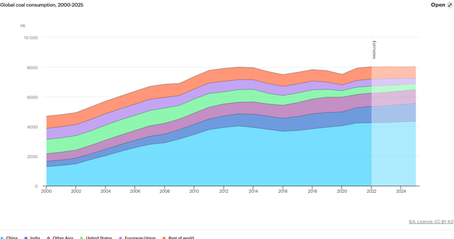Viewport: 454px width, 239px height.
Task: Click the 10 000 y-axis value label
Action: 31,38
